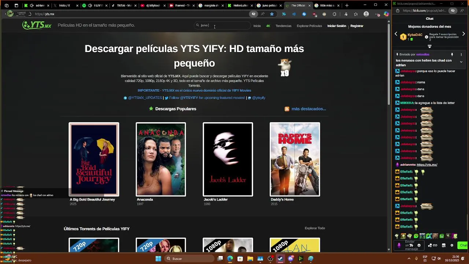
Task: Open the @ytsyify link
Action: coord(256,98)
